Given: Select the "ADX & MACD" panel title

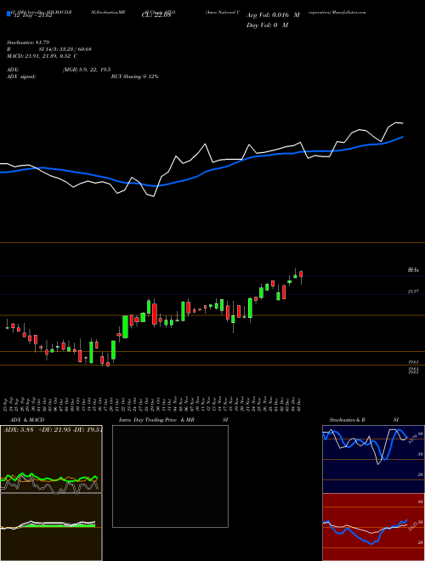Looking at the screenshot, I should (27, 420).
